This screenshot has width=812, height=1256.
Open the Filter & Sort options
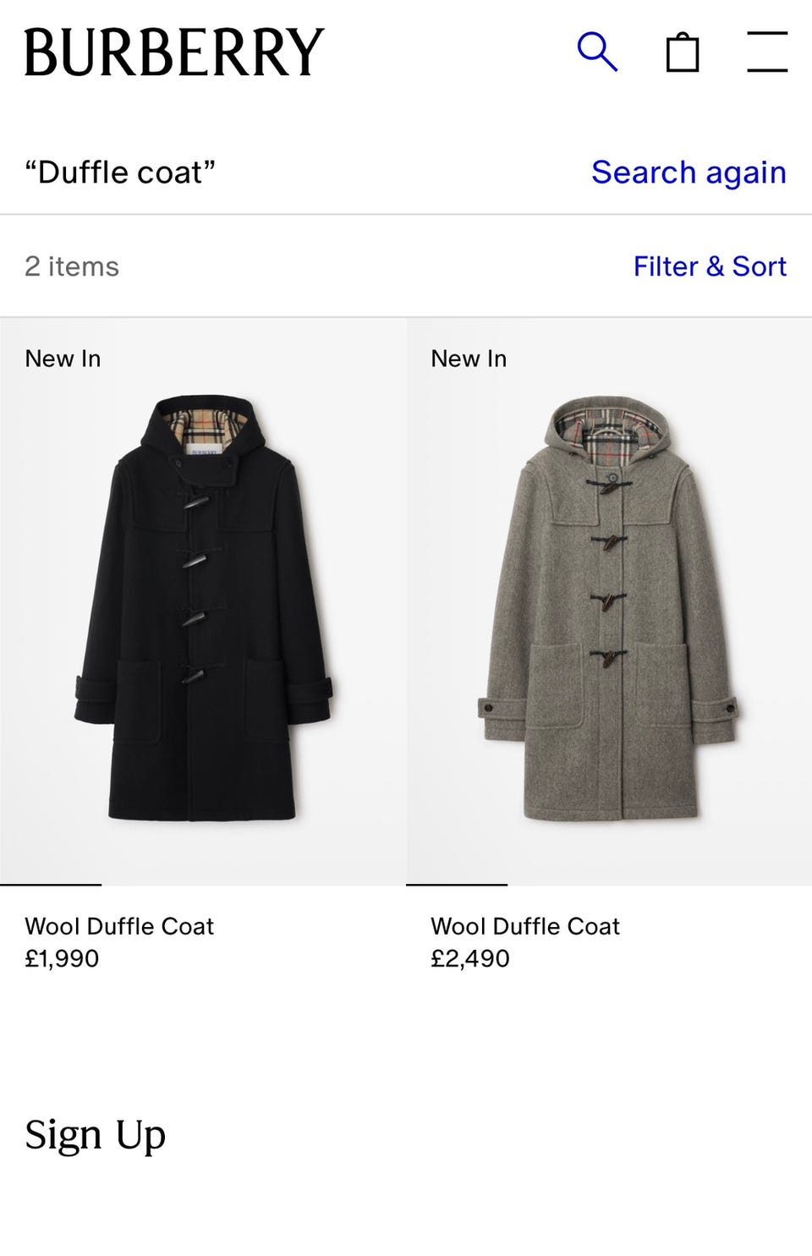tap(710, 266)
